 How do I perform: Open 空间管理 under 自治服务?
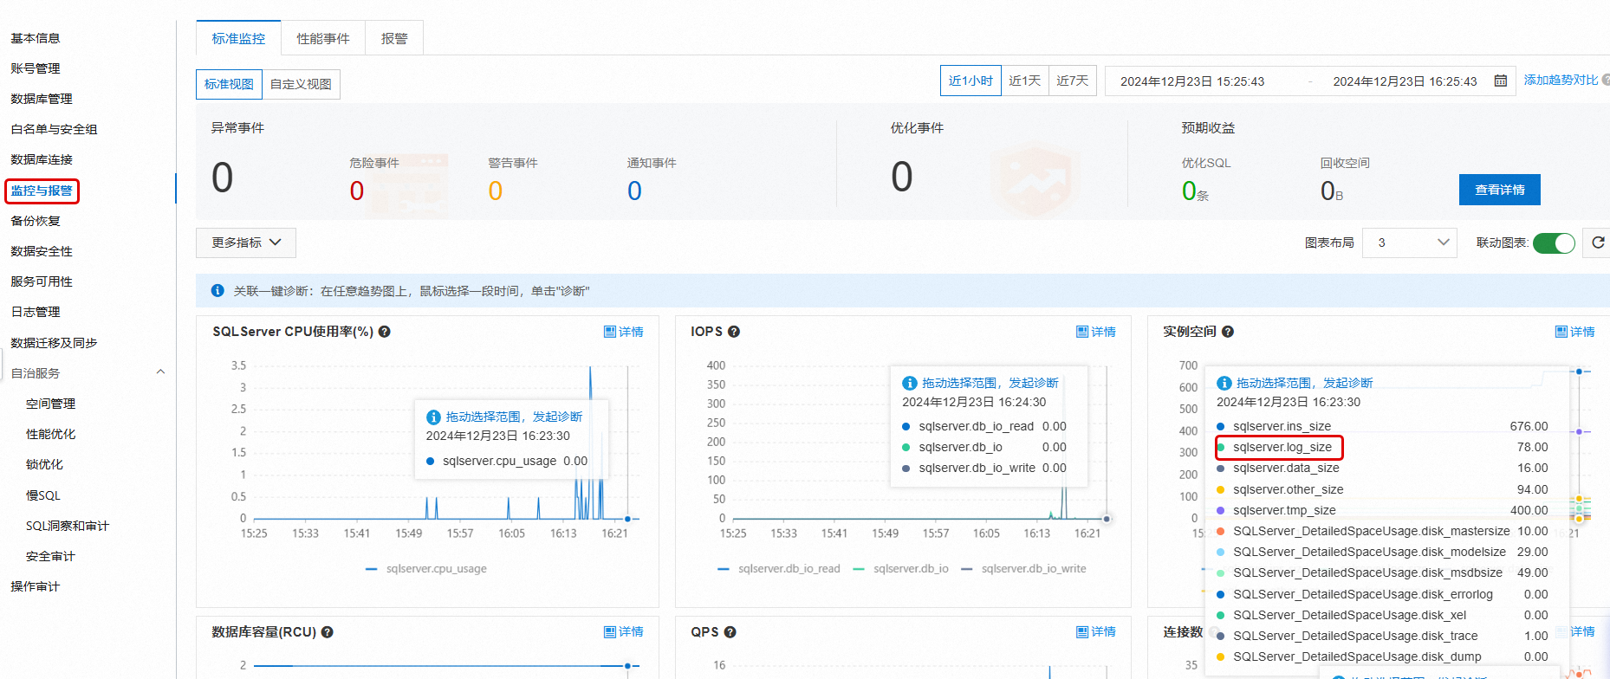pos(50,404)
